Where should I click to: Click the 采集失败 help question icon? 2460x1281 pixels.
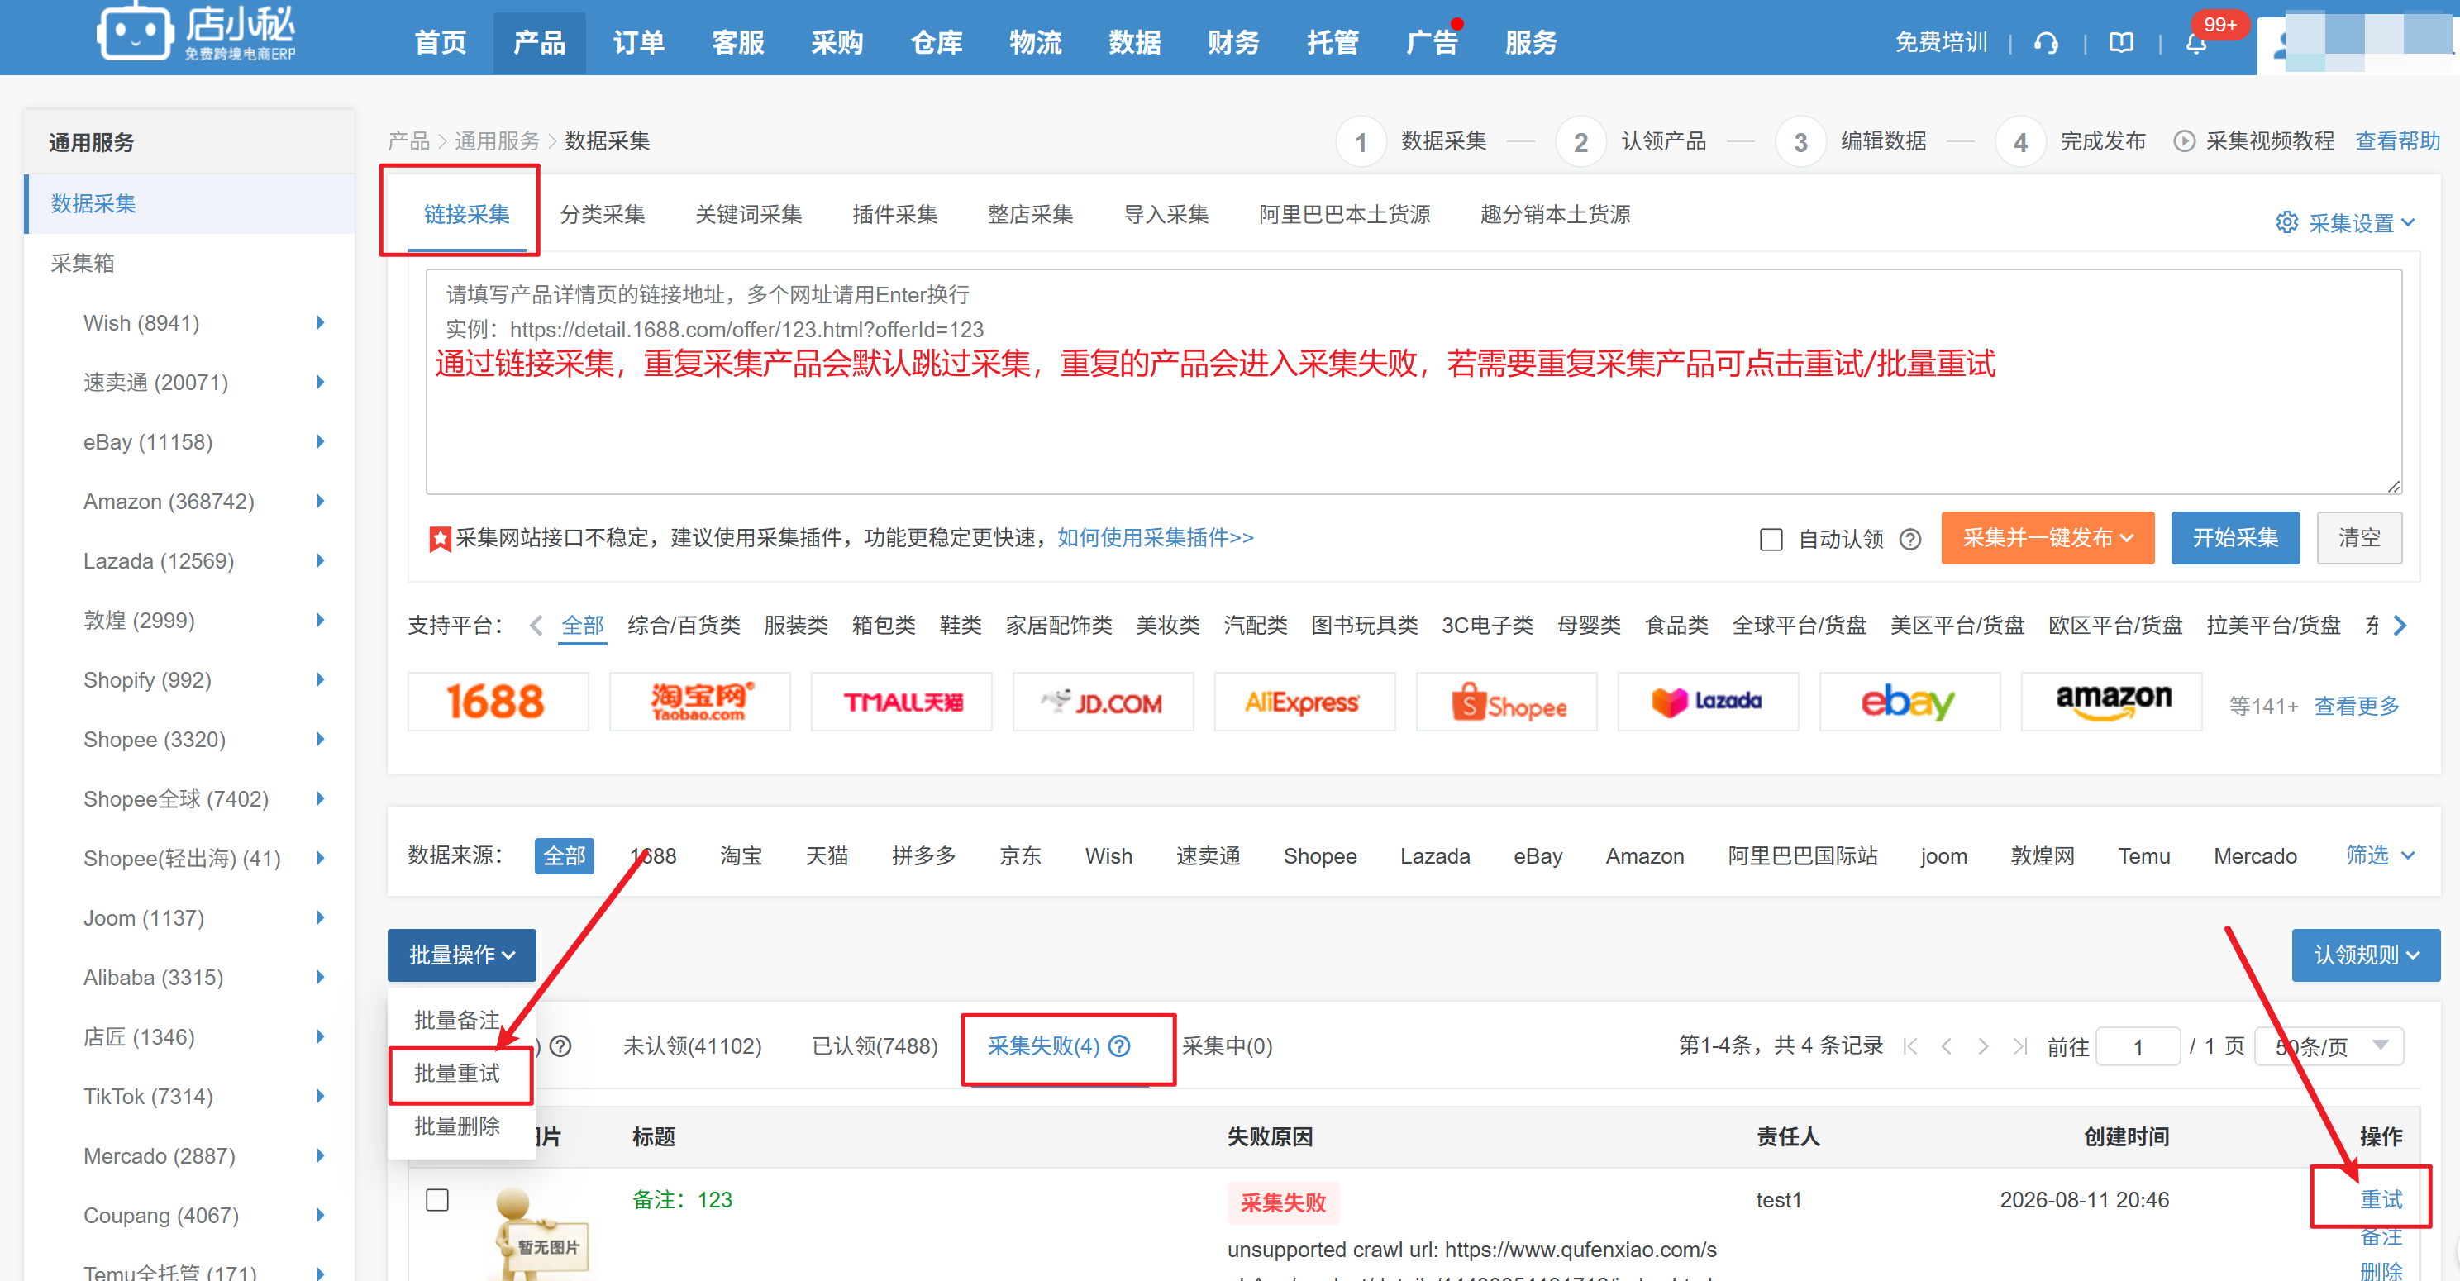coord(1120,1046)
